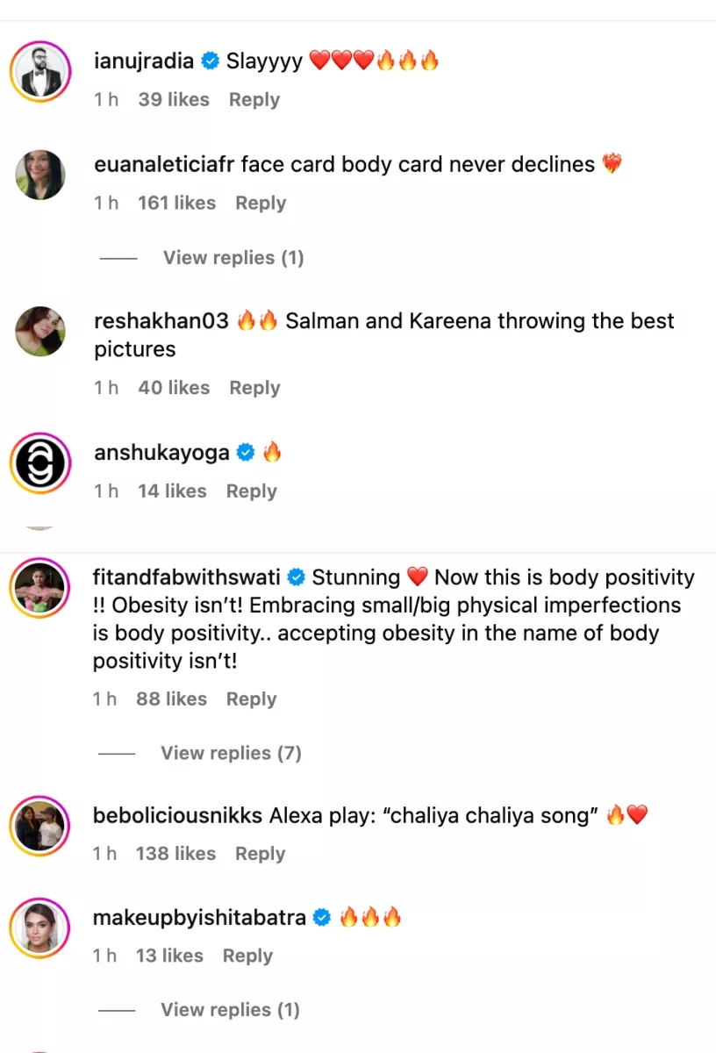
Task: View 88 likes on fitandfabwithswati's comment
Action: pos(171,699)
